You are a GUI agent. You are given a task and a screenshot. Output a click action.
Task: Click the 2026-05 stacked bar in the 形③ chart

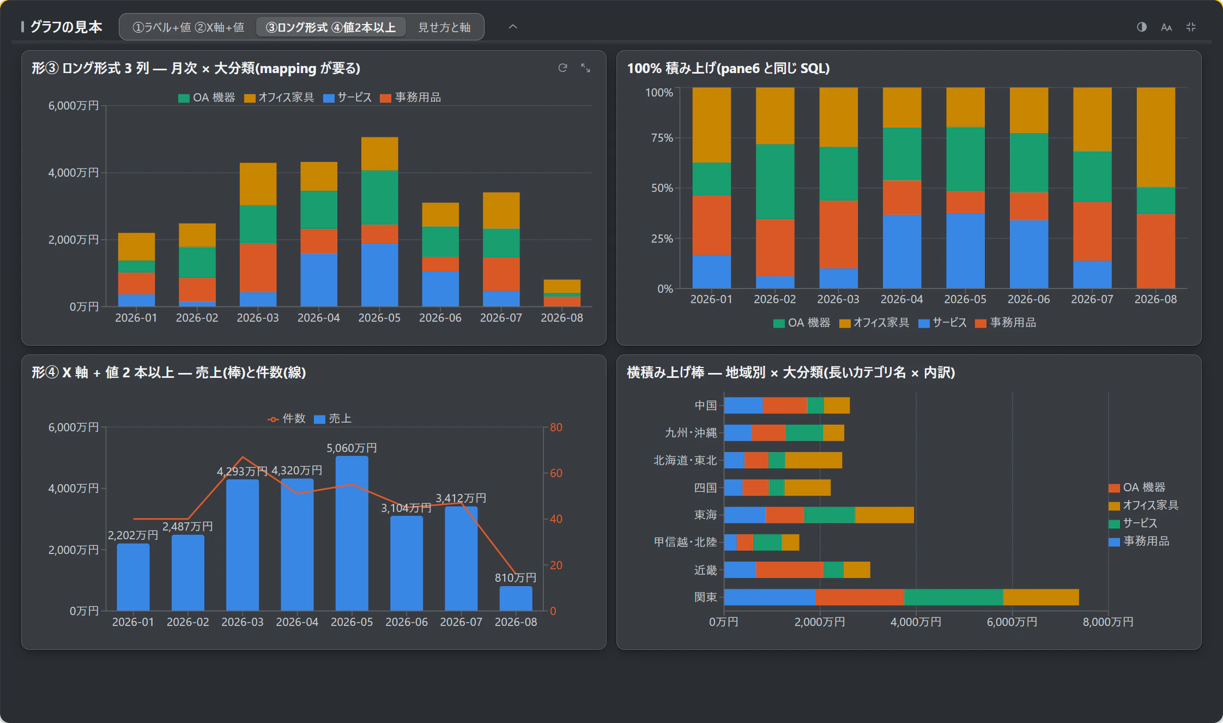click(x=380, y=221)
